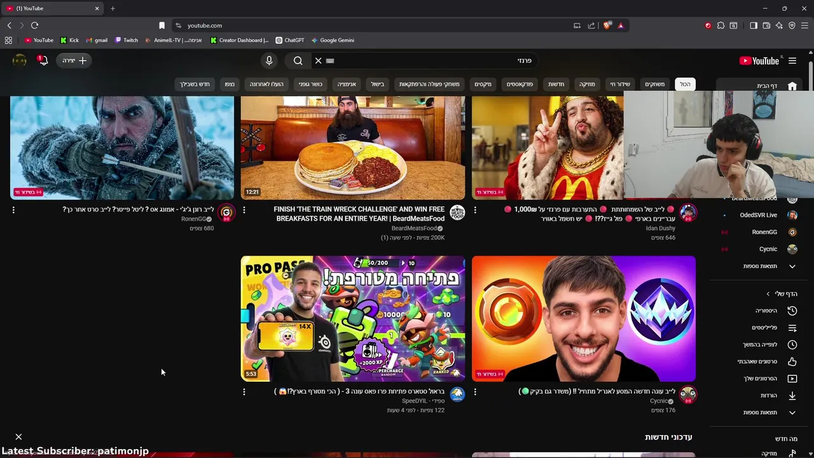Open options for the BeardMeatsFood video
The image size is (814, 458).
(244, 209)
